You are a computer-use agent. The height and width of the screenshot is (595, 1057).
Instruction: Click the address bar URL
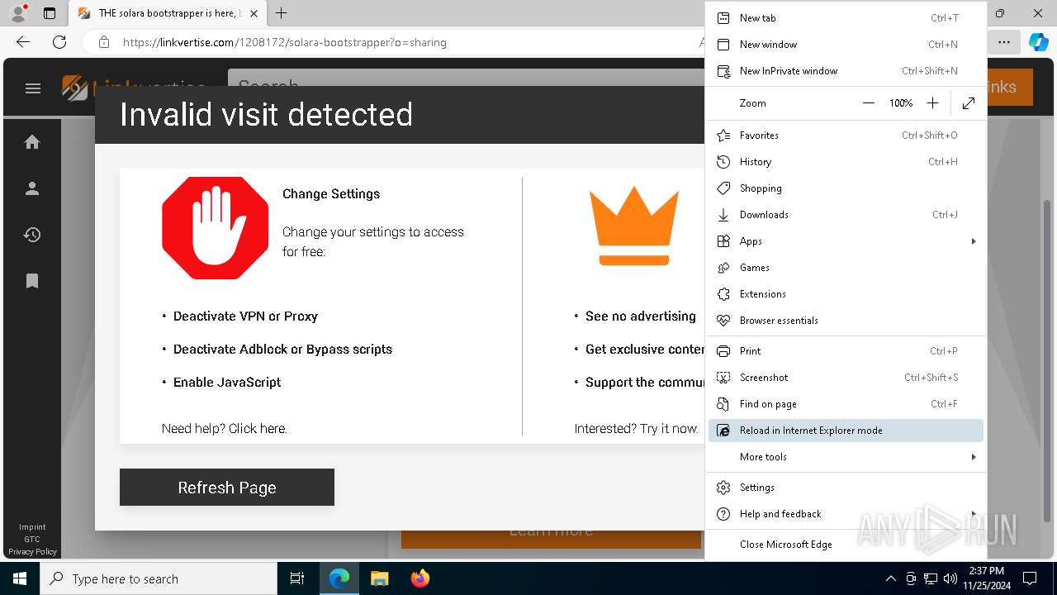pyautogui.click(x=285, y=42)
